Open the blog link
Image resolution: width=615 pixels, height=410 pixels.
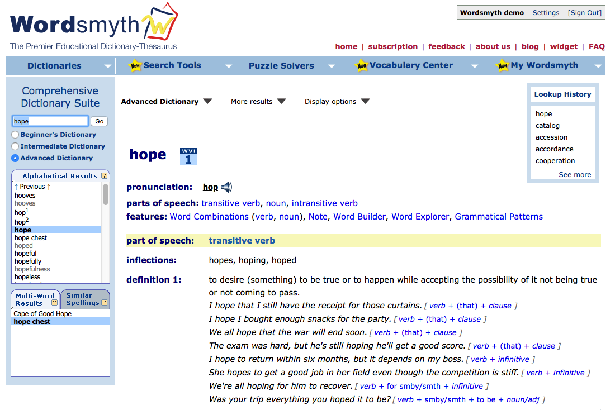[x=530, y=47]
